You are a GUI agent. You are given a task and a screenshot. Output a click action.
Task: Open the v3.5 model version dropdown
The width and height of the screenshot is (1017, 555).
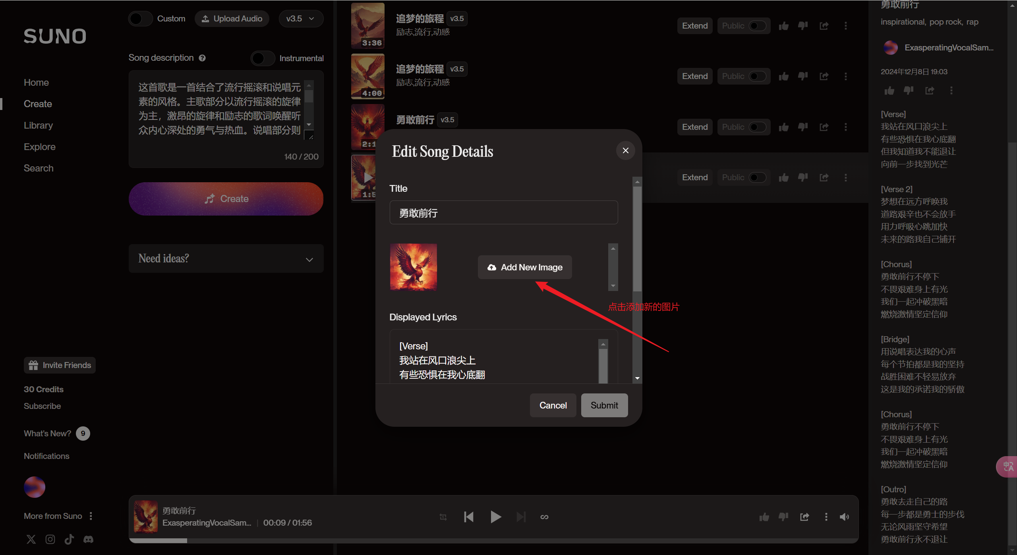pyautogui.click(x=301, y=19)
